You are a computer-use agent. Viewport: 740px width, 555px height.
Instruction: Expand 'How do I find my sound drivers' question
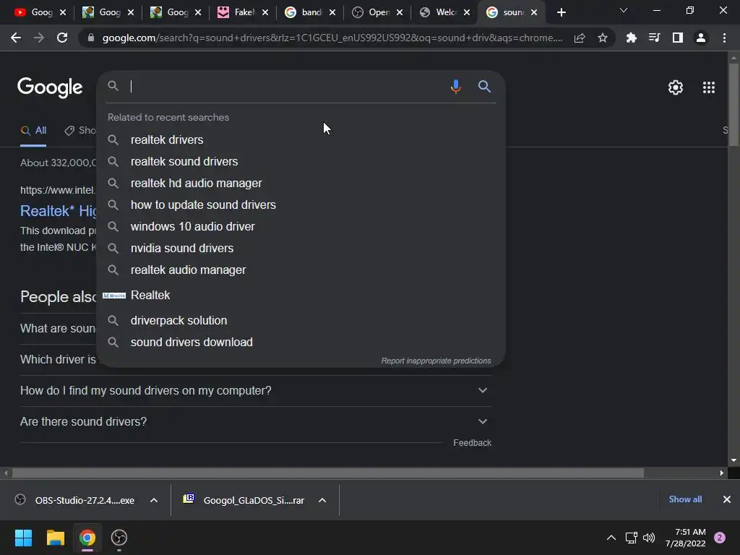pos(255,391)
